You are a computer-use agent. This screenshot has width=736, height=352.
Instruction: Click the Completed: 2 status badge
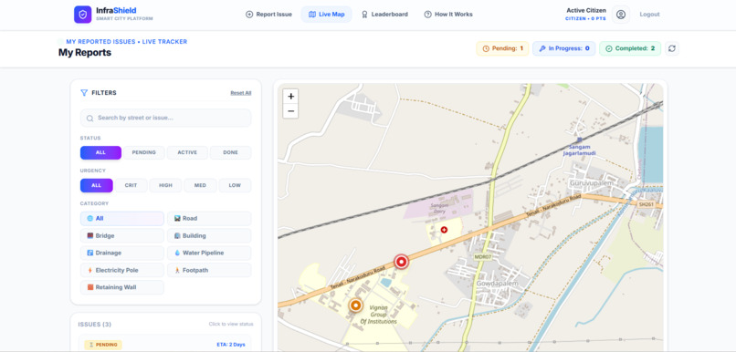630,48
